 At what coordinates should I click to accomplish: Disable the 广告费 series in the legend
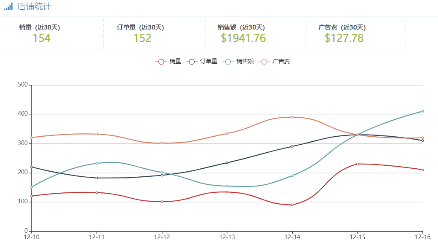[275, 62]
